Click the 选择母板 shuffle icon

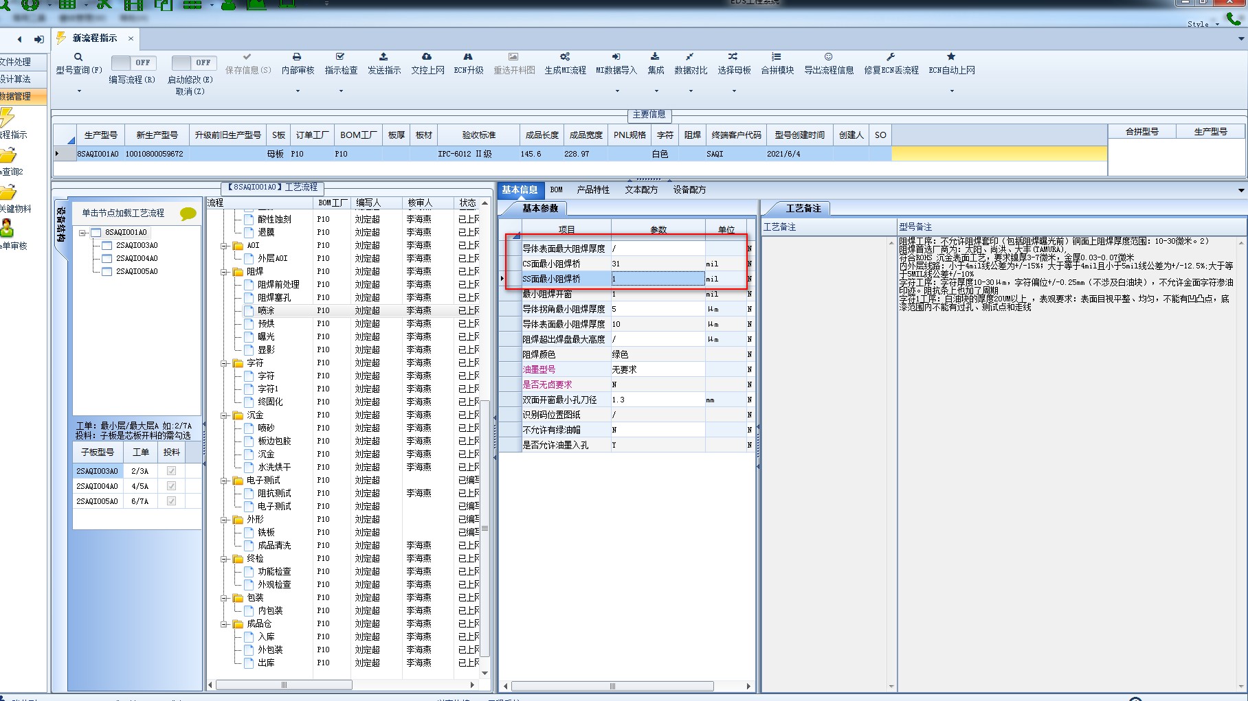pos(733,57)
